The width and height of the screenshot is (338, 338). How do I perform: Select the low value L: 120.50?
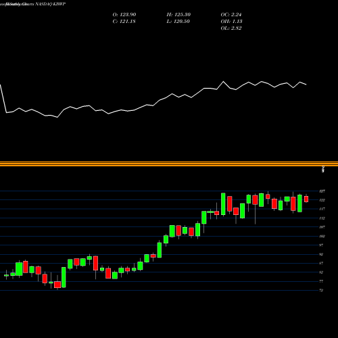click(178, 22)
